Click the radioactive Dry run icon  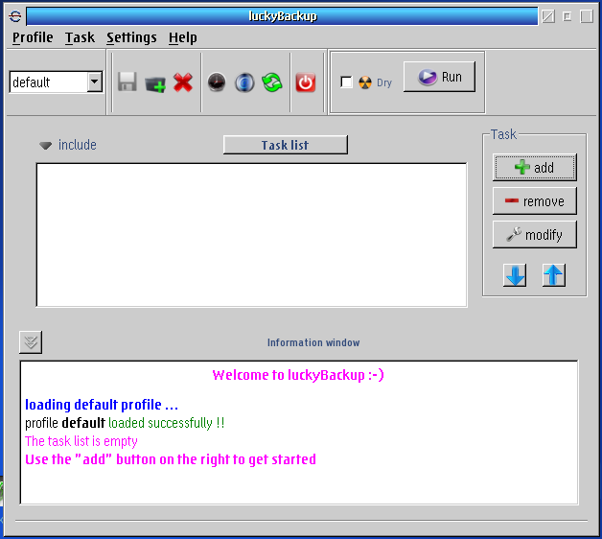point(365,82)
